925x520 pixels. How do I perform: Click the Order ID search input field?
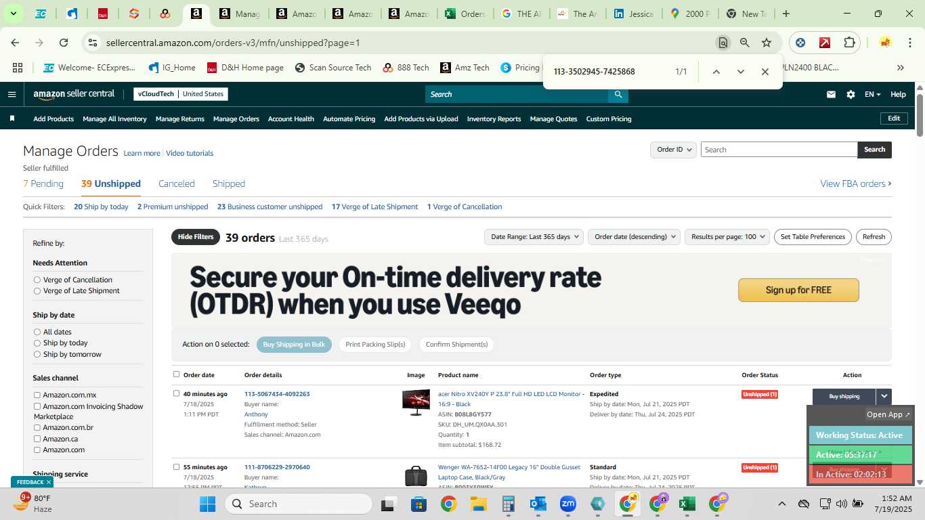click(x=779, y=150)
